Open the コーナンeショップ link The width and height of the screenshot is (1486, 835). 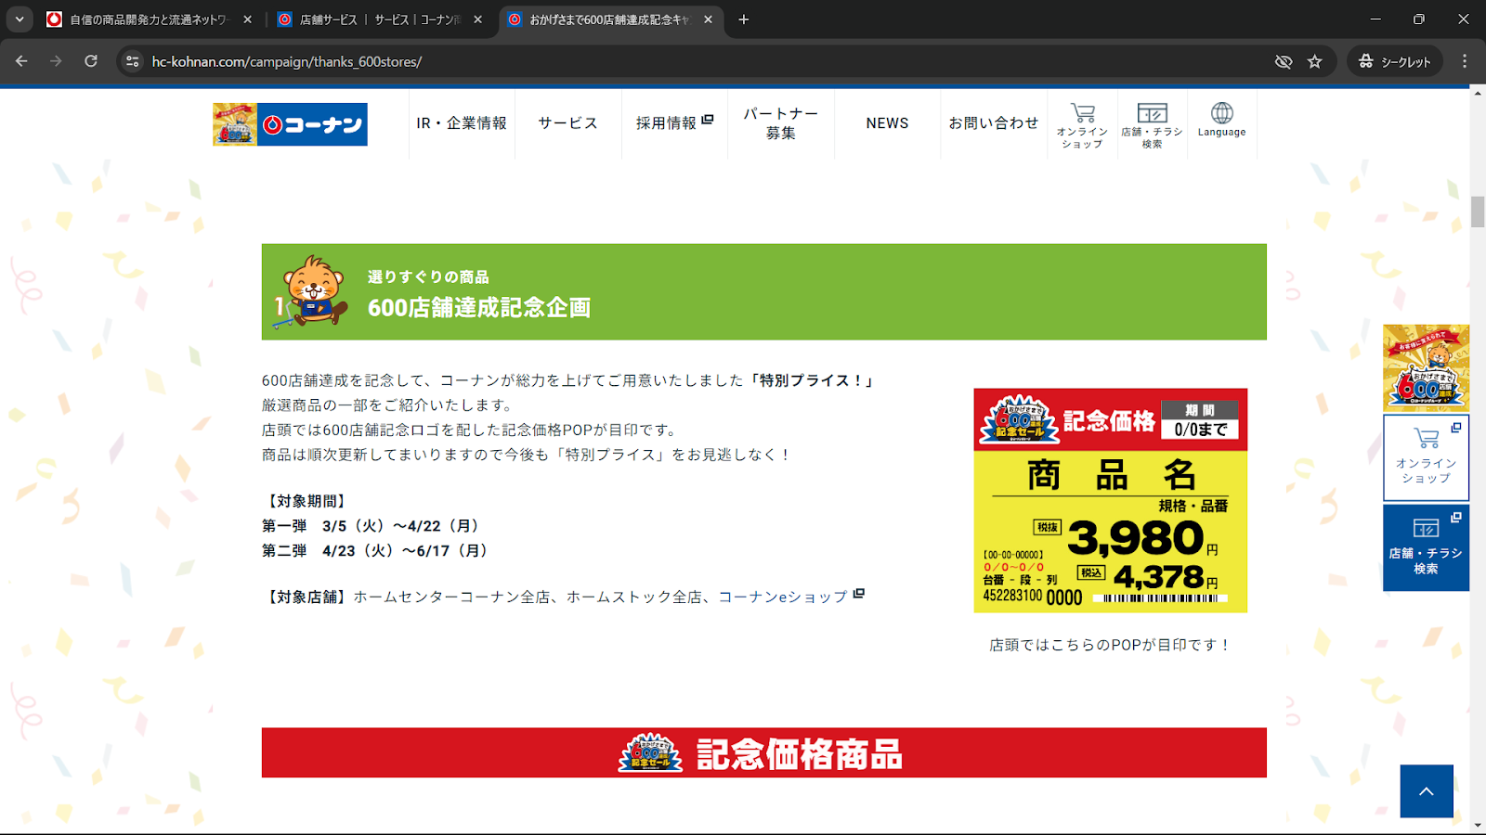point(783,597)
